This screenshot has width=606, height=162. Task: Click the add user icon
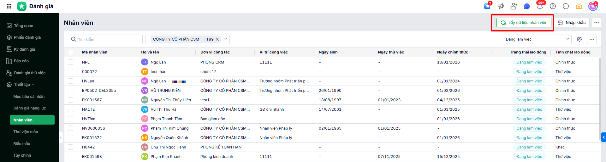pyautogui.click(x=514, y=6)
